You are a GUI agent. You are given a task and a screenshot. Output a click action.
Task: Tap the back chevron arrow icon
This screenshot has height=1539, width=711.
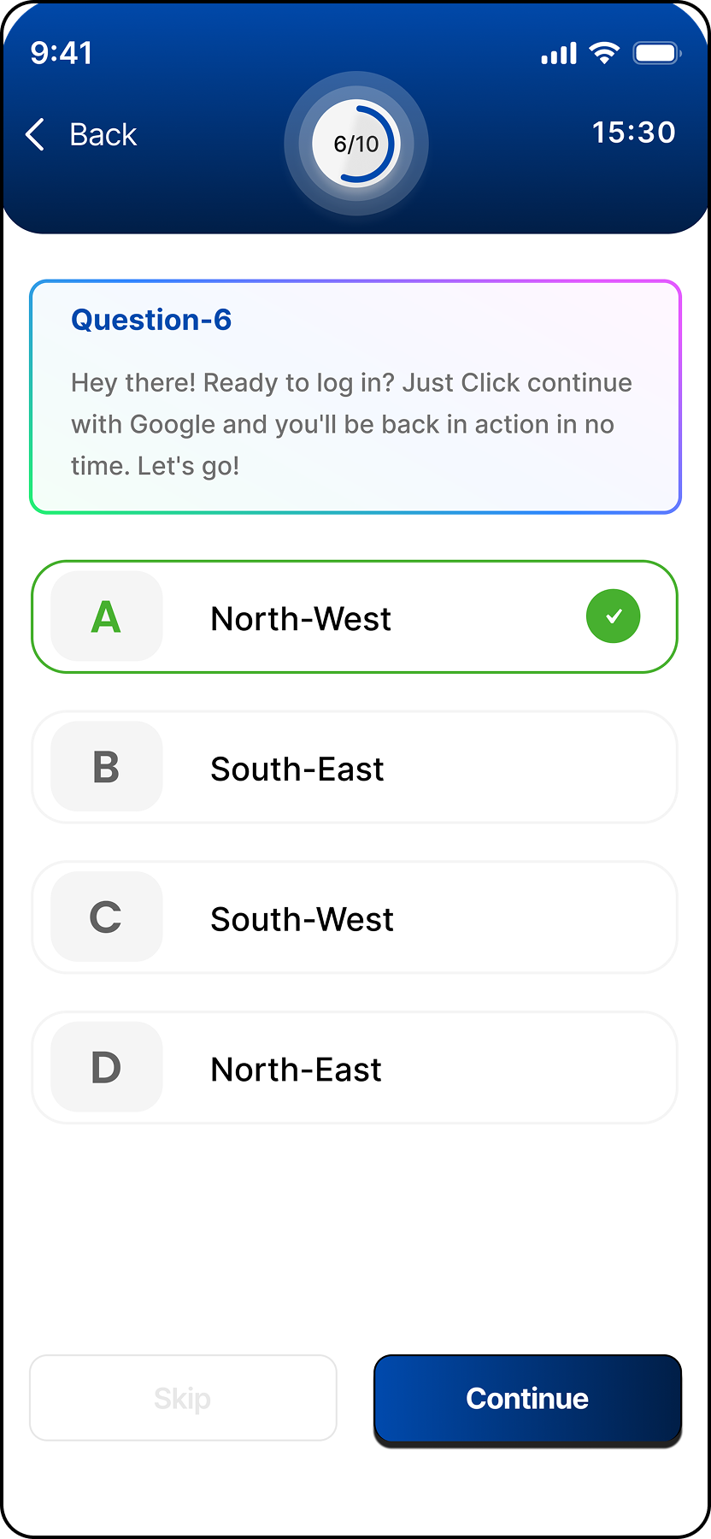click(x=35, y=134)
